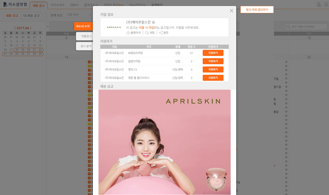The height and width of the screenshot is (195, 329).
Task: Apply to 영문 몰 웹디자이너 with 지원하기
Action: click(x=213, y=78)
